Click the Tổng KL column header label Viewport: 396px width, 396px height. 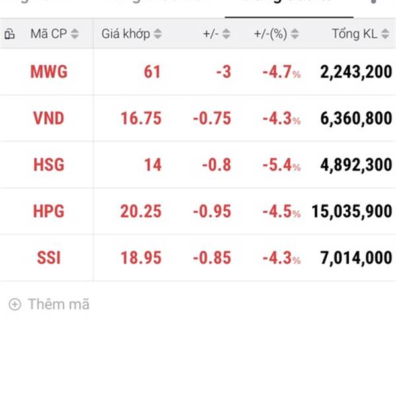tap(354, 34)
